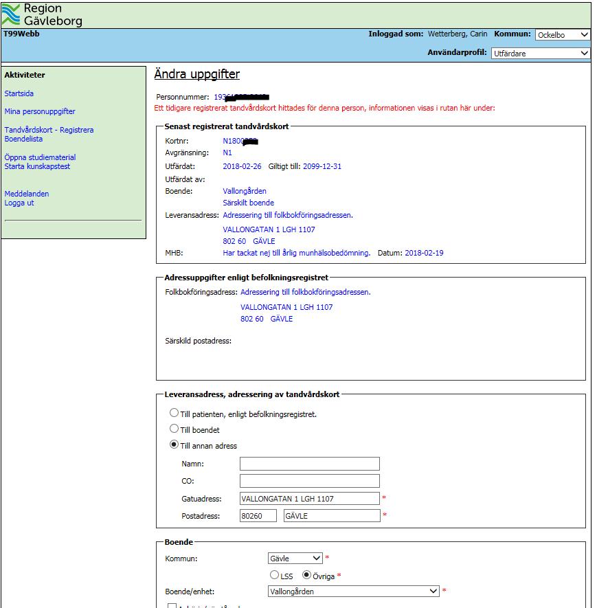This screenshot has width=597, height=608.
Task: Click the Region Gävleborg logo
Action: point(42,14)
